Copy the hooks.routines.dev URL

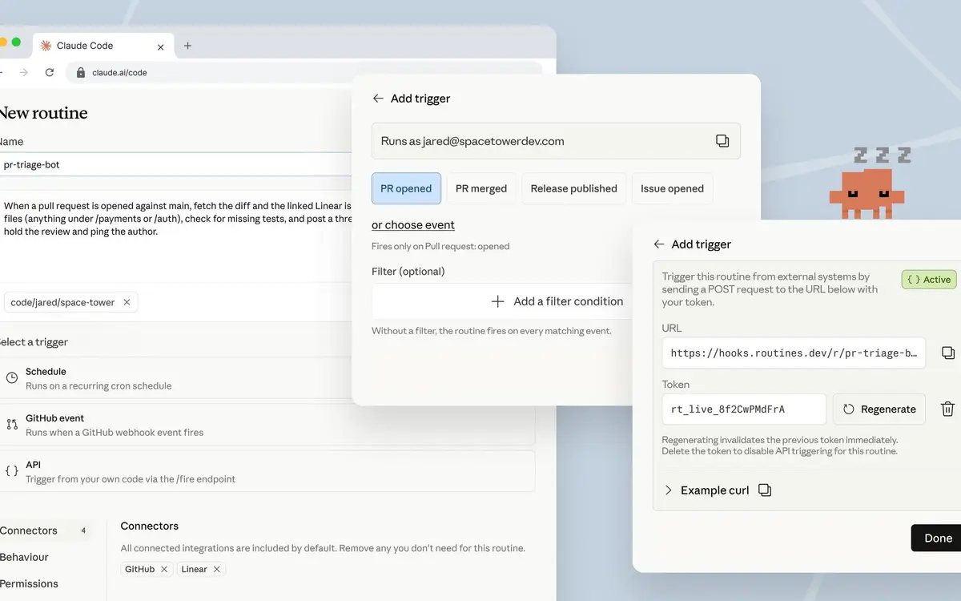[948, 353]
